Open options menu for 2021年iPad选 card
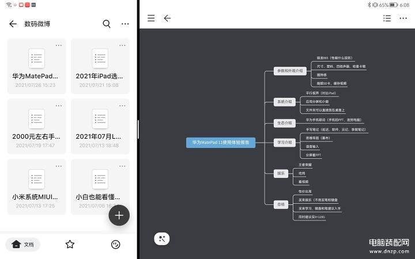The width and height of the screenshot is (415, 259). (122, 45)
